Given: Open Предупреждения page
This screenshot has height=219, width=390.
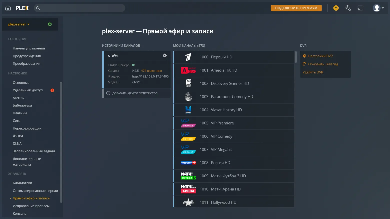Looking at the screenshot, I should 27,56.
